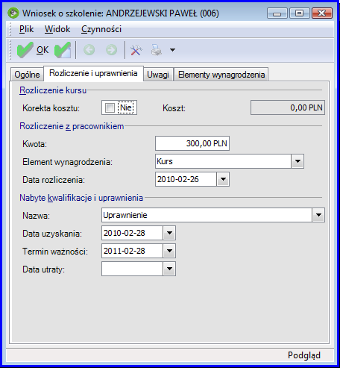Switch to the Uwagi tab

tap(158, 75)
